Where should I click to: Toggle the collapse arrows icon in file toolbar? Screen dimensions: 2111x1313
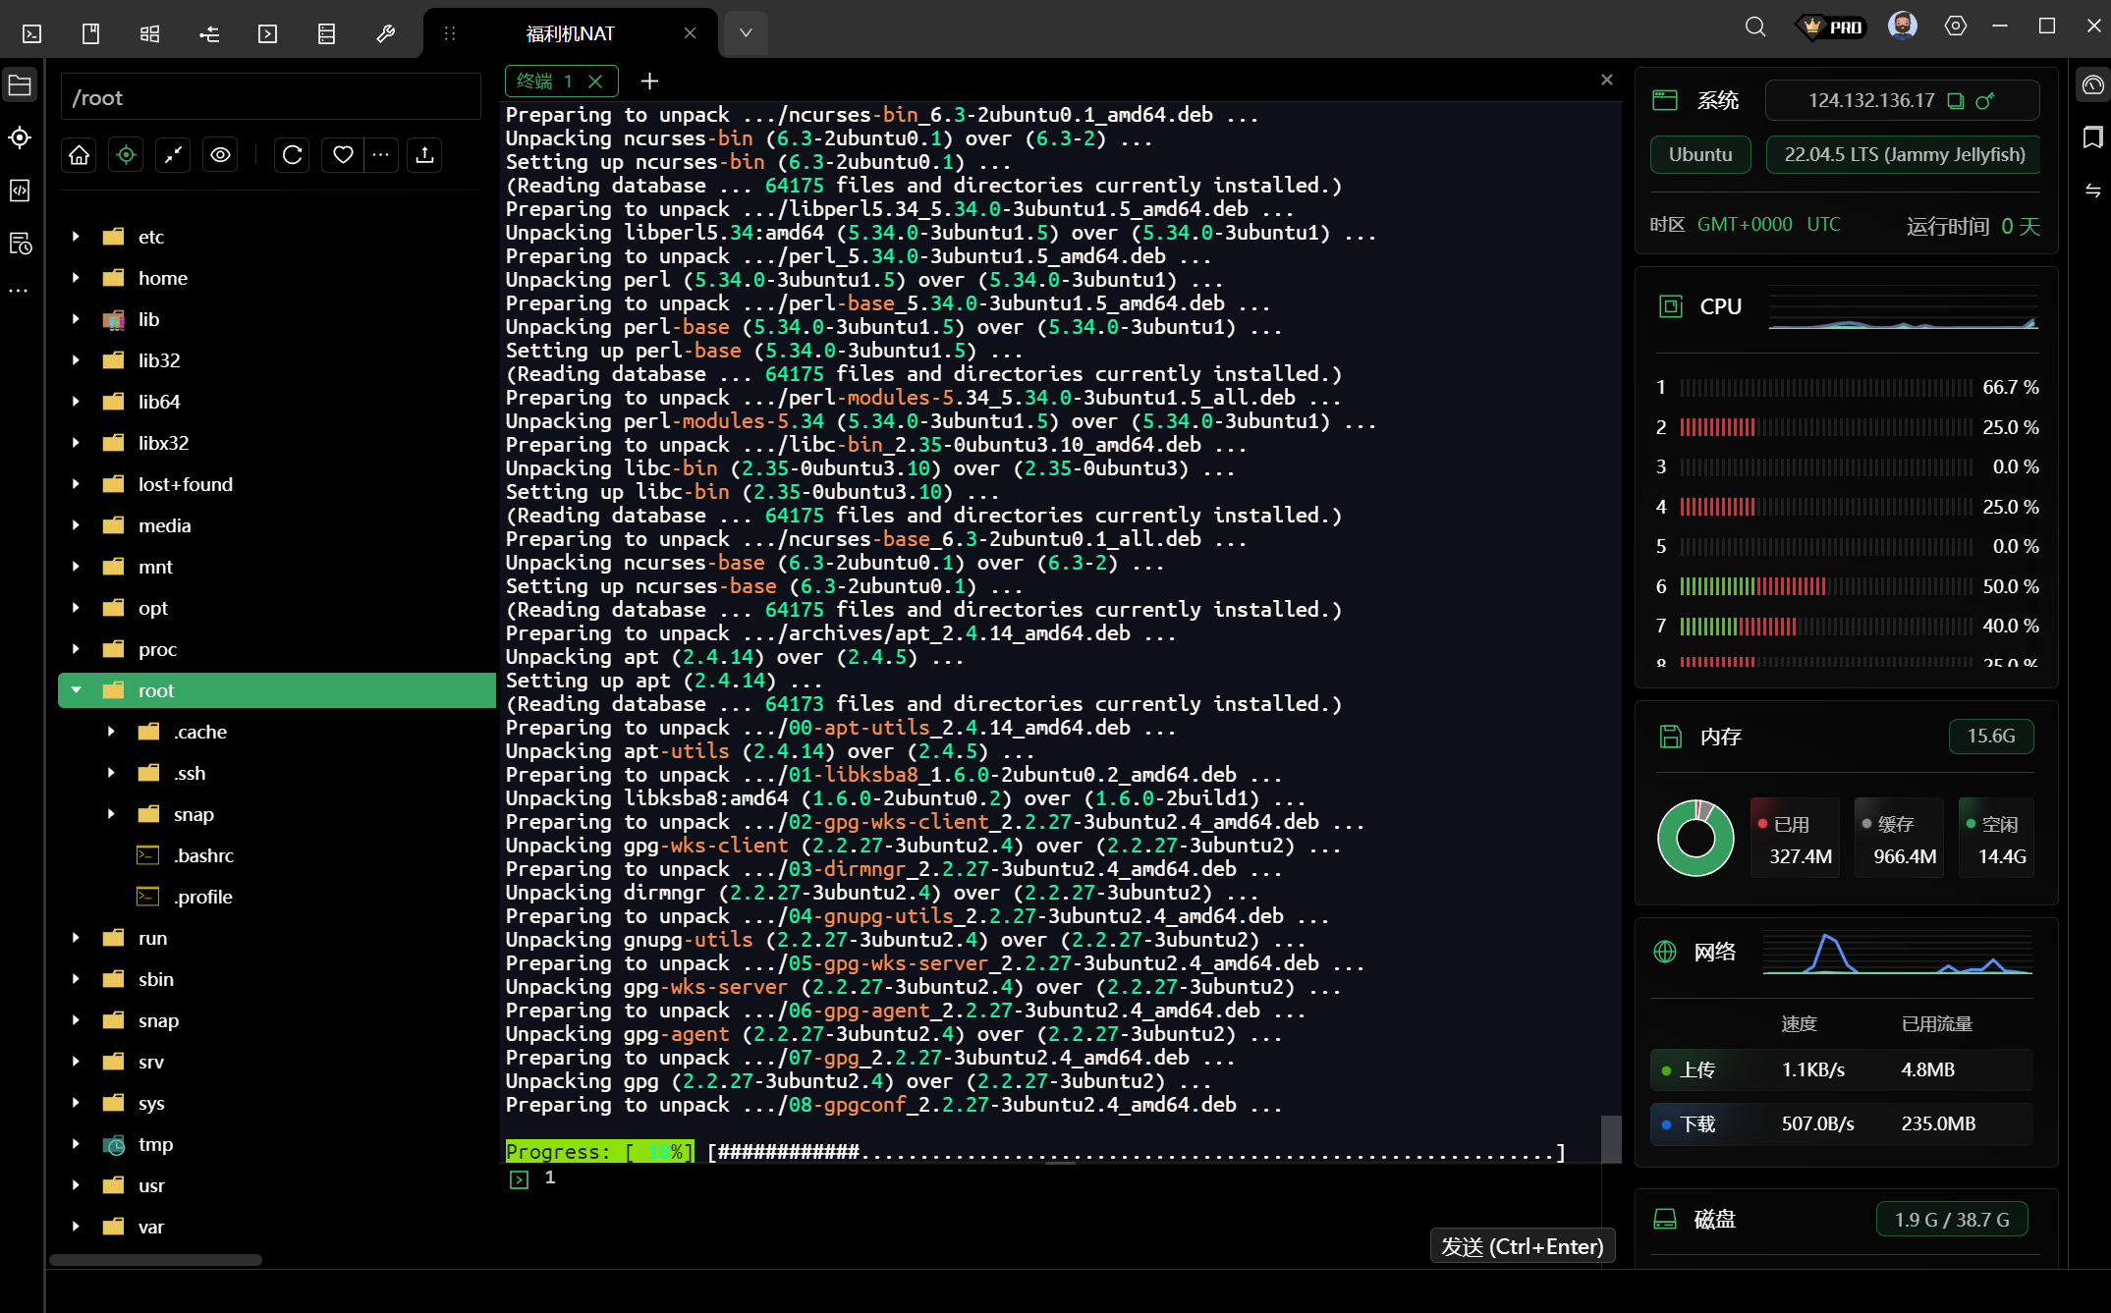coord(173,155)
